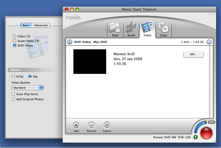The height and width of the screenshot is (148, 221).
Task: Switch to the Advanced settings tab
Action: click(41, 25)
